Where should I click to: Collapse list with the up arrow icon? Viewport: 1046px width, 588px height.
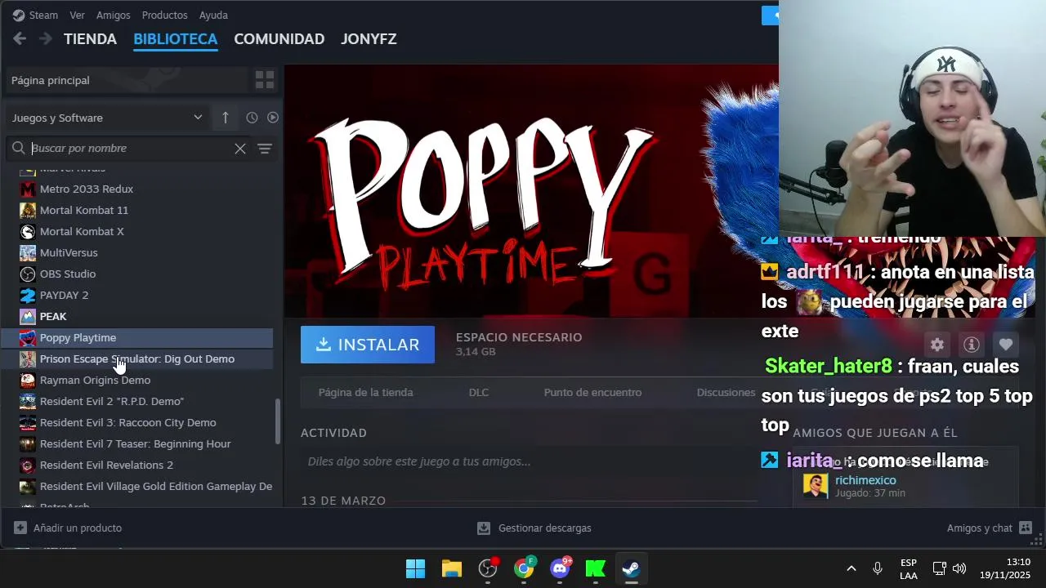tap(226, 118)
